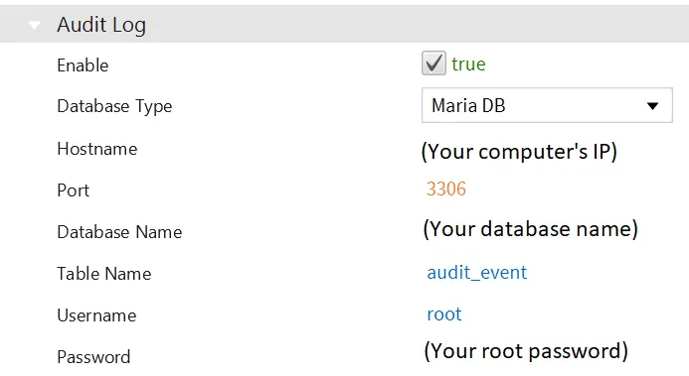Image resolution: width=689 pixels, height=376 pixels.
Task: Select the Database Name property label
Action: [119, 232]
